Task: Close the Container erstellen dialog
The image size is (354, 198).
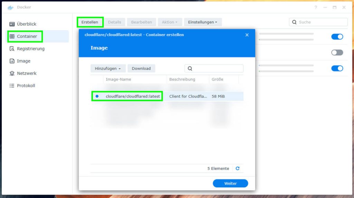Action: coord(247,35)
